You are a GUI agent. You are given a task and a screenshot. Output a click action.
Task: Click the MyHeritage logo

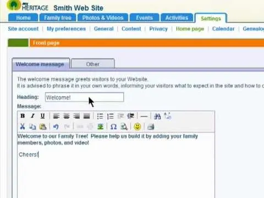[x=28, y=5]
